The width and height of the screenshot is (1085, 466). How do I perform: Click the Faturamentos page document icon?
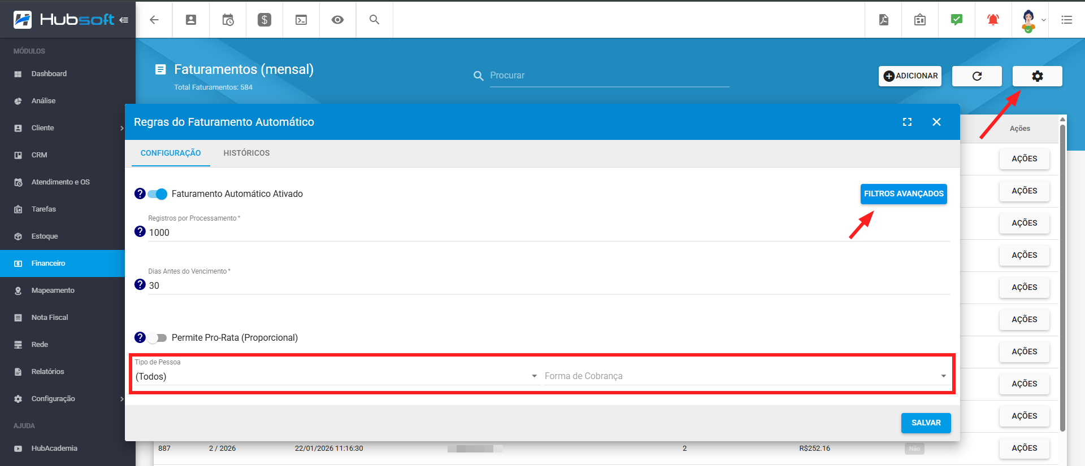click(x=160, y=69)
